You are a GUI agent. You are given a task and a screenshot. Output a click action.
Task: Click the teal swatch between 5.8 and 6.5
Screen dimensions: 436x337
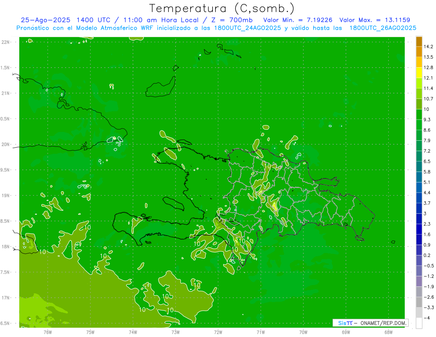pos(419,167)
